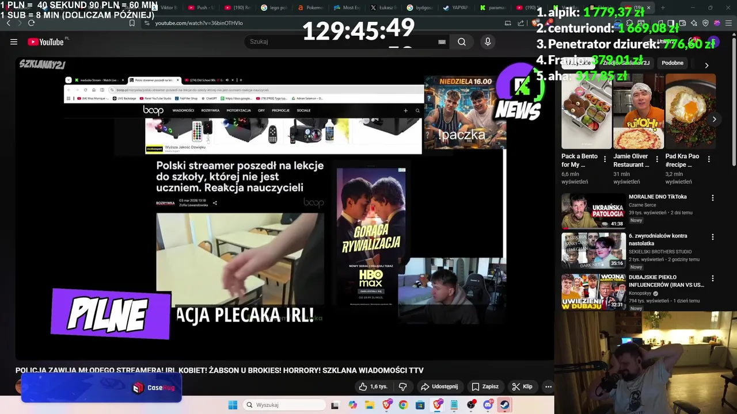Show next Shorts with the arrow
This screenshot has width=737, height=414.
pyautogui.click(x=714, y=119)
